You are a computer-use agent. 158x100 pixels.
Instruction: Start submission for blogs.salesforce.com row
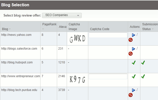point(134,49)
